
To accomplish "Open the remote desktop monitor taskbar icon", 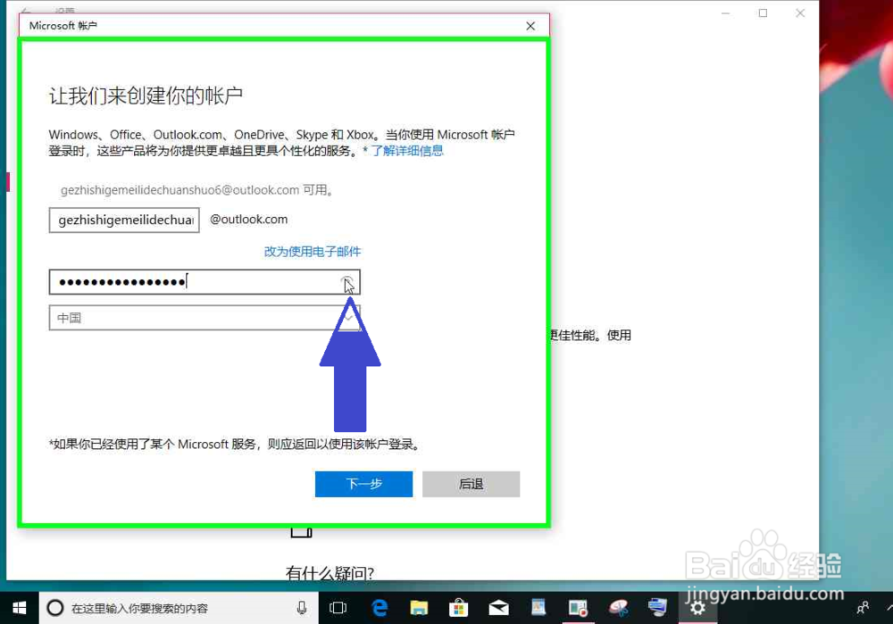I will pyautogui.click(x=658, y=607).
